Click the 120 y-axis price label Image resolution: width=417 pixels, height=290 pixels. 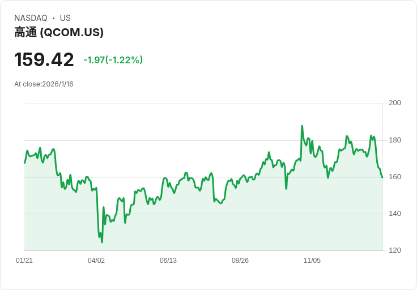tap(395, 250)
